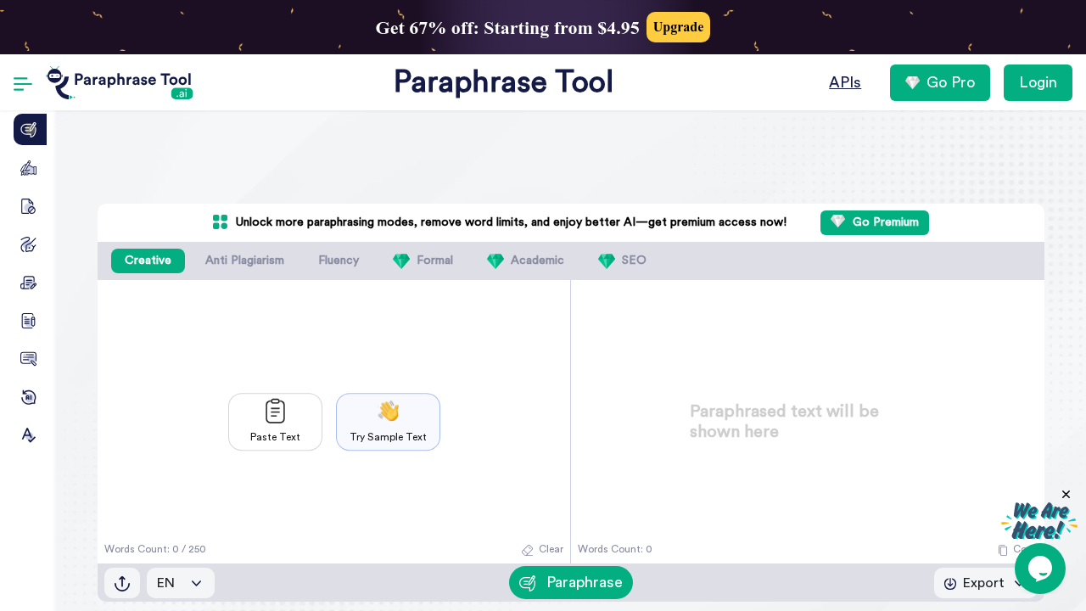Click Try Sample Text in the input panel
The height and width of the screenshot is (611, 1086).
[388, 422]
